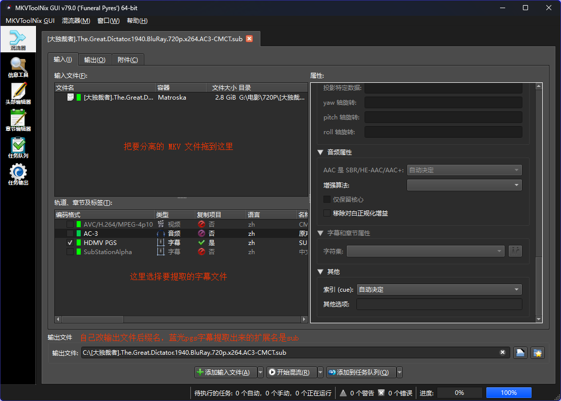The height and width of the screenshot is (401, 561).
Task: Click the file icon next to Matroska source file
Action: (x=71, y=97)
